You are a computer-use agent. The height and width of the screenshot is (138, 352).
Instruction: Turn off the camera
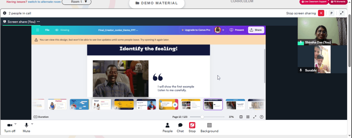click(x=10, y=128)
